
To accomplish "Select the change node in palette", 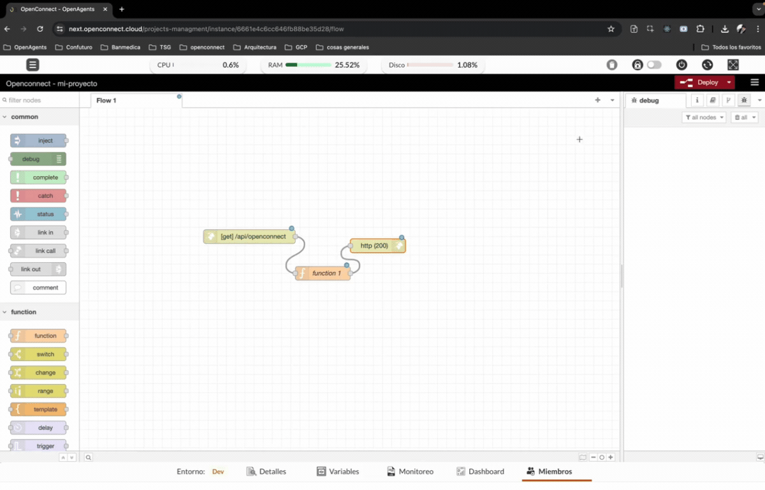I will coord(38,373).
